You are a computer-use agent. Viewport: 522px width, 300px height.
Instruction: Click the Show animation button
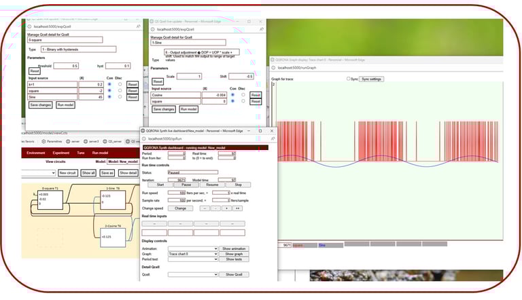tap(234, 249)
